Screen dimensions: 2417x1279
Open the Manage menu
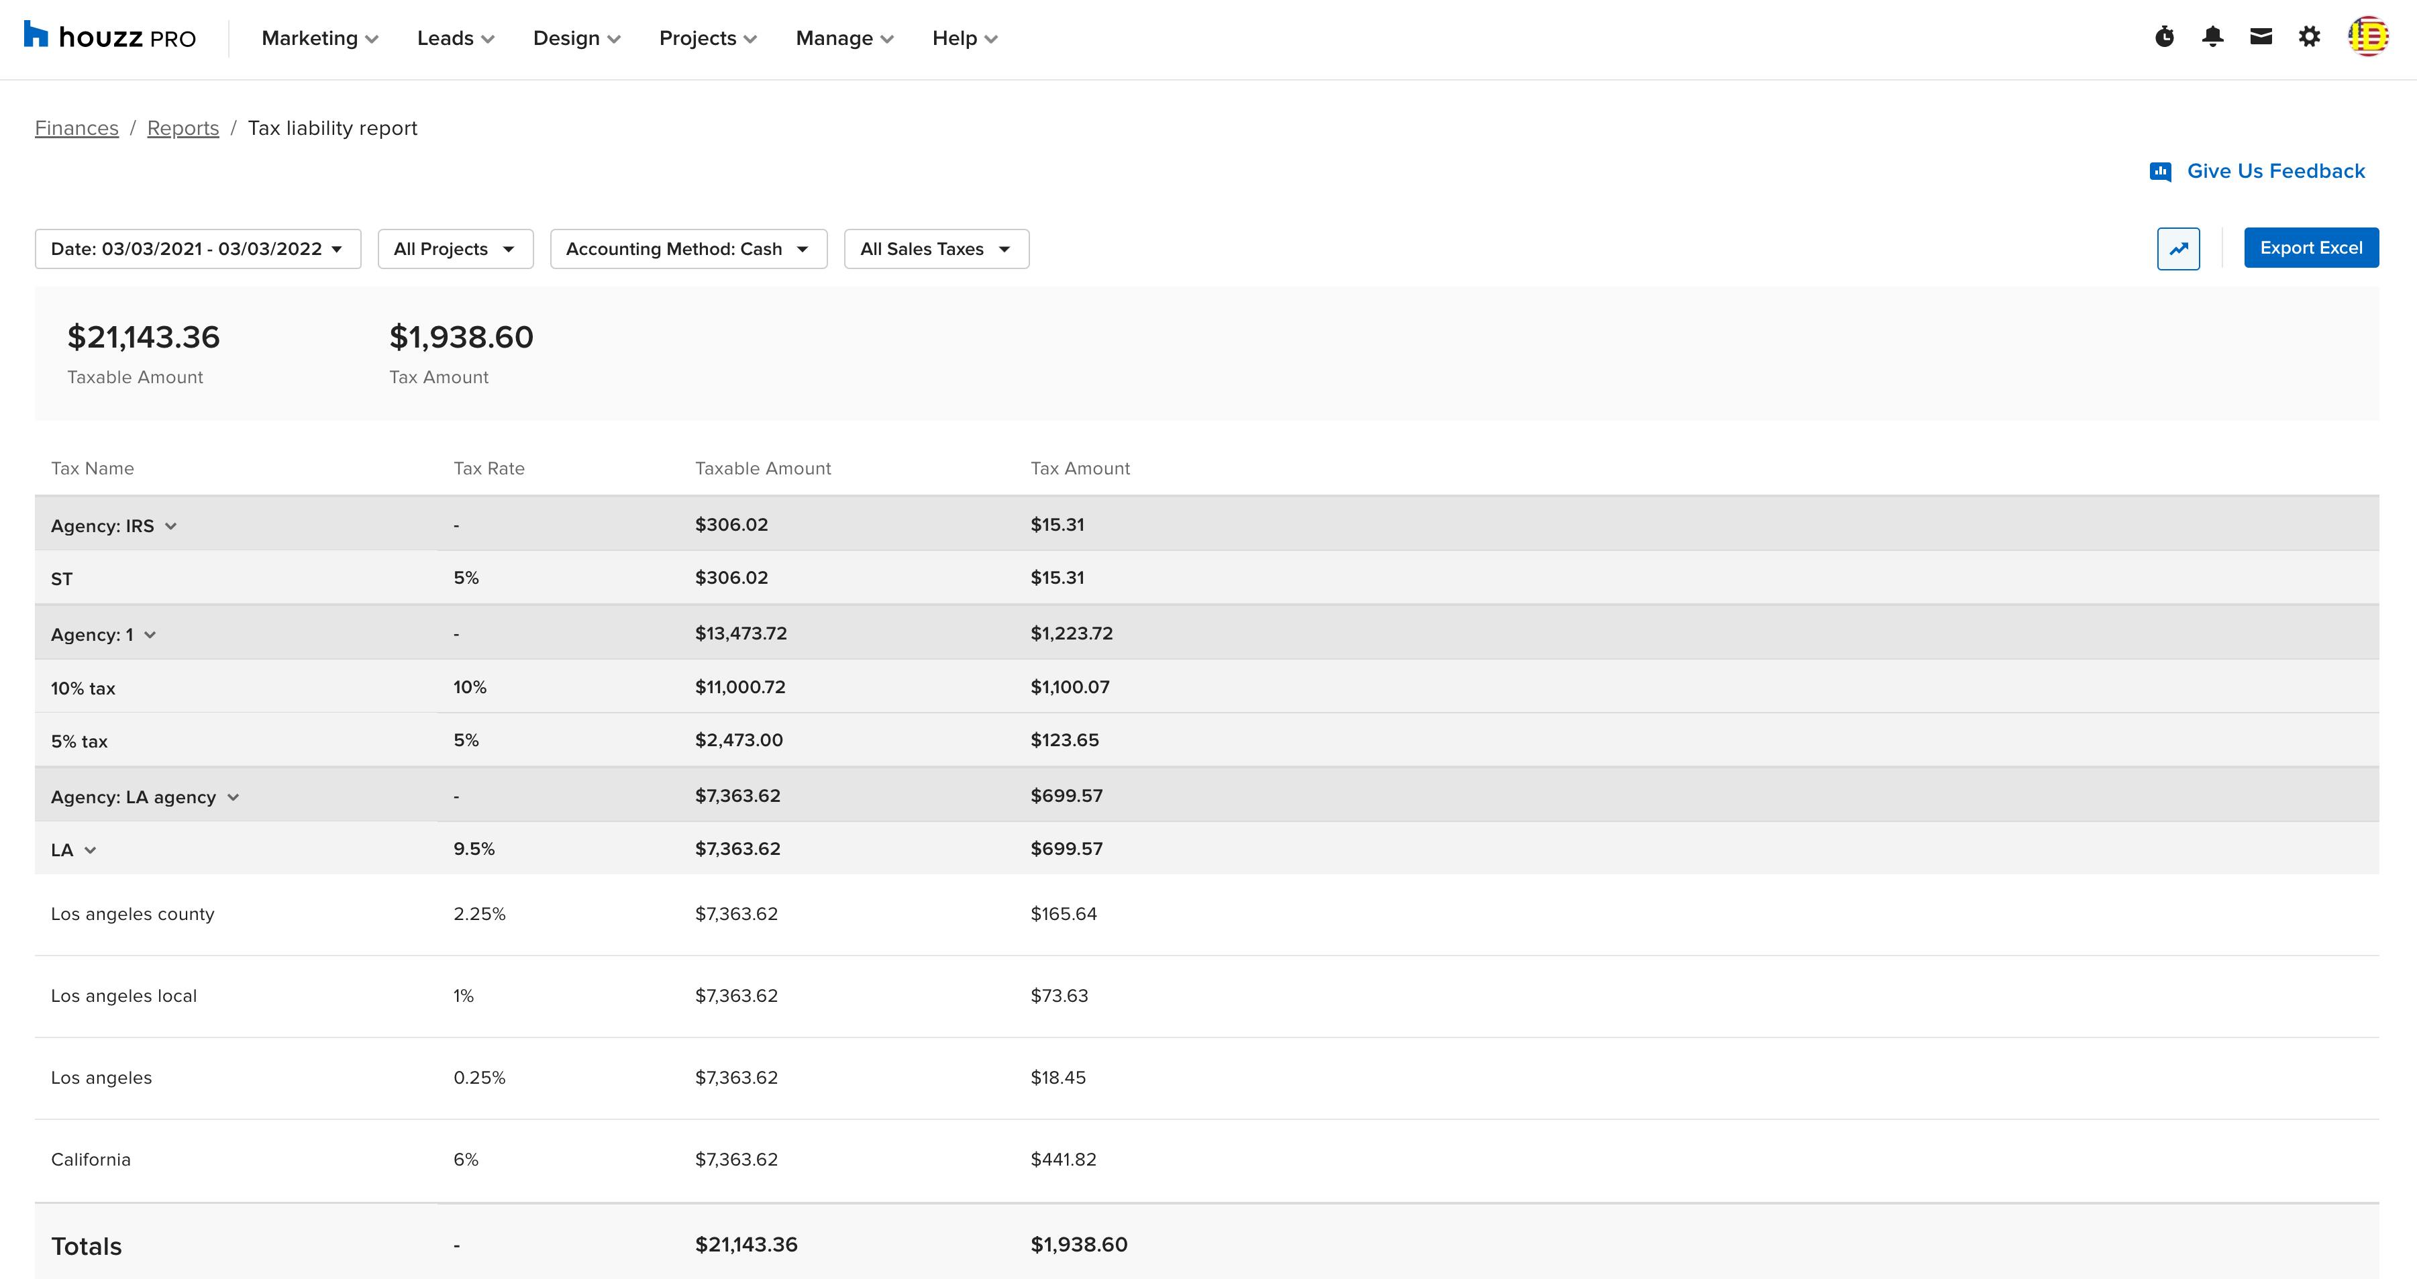841,38
